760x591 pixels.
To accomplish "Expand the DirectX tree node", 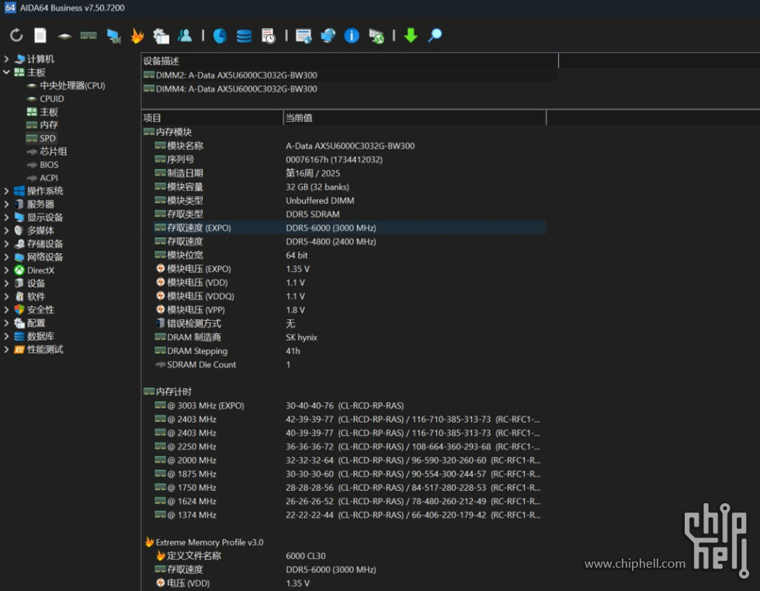I will pyautogui.click(x=6, y=270).
